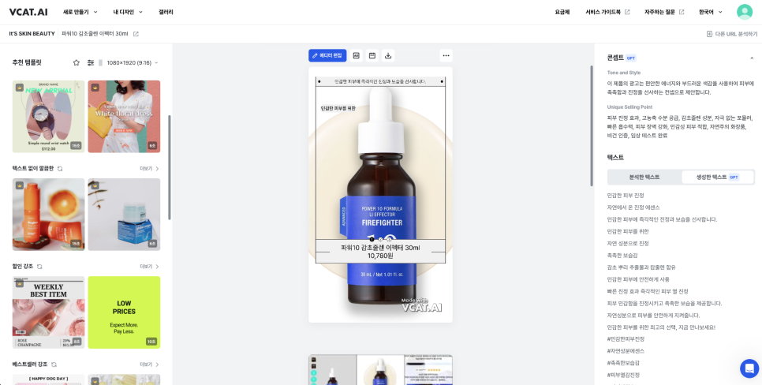Select text '자연에서 온 진정 에센스'

(x=633, y=207)
